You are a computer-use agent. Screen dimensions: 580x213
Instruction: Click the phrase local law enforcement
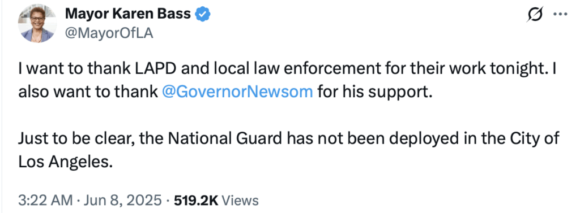point(261,69)
